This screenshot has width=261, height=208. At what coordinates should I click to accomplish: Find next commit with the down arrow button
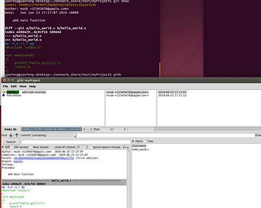pyautogui.click(x=11, y=135)
